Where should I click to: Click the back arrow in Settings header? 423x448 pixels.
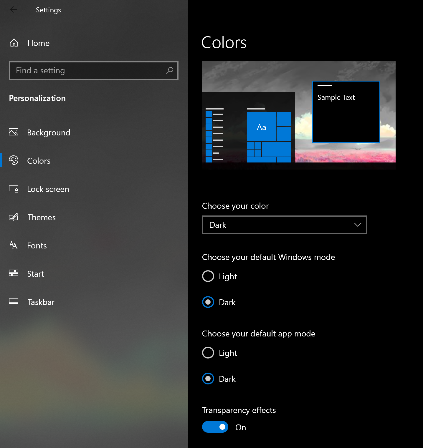tap(14, 10)
